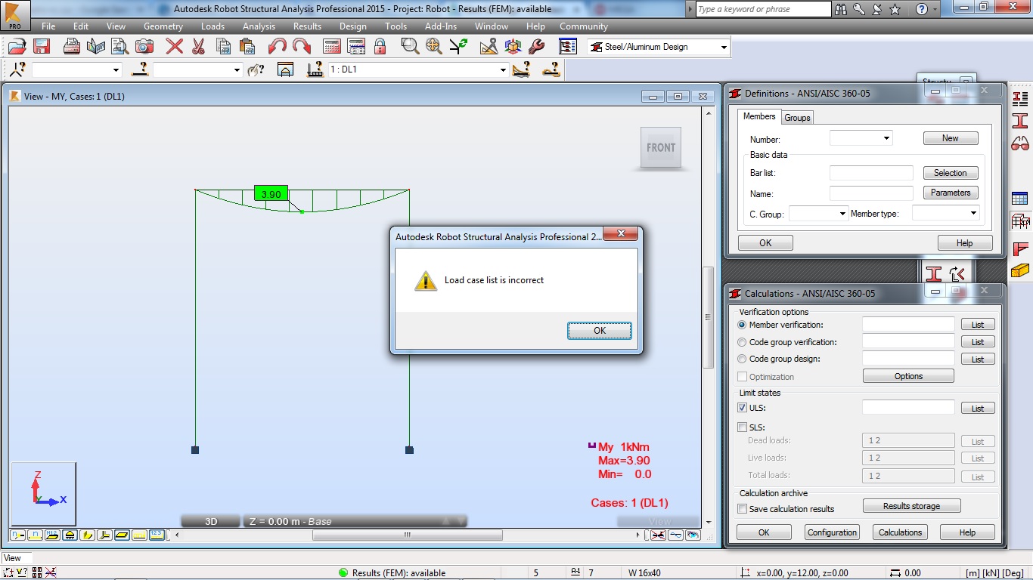Click the red X Delete icon

point(175,47)
